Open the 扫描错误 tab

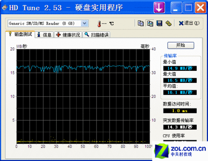coord(96,35)
